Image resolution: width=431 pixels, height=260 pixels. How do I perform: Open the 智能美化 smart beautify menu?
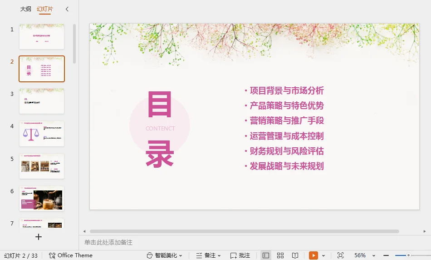point(164,255)
